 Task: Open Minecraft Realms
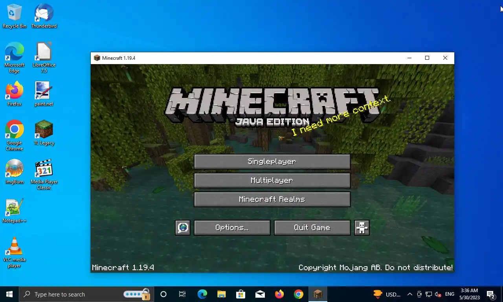(x=272, y=199)
